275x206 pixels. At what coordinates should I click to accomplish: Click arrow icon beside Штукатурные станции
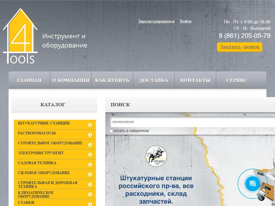[90, 125]
